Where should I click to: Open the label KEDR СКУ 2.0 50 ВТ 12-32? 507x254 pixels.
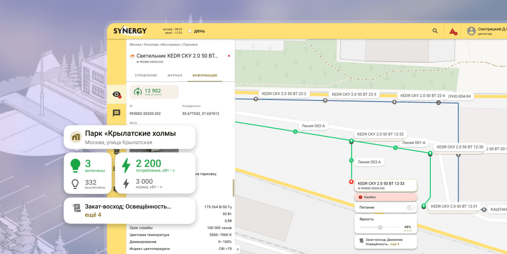[x=380, y=134]
